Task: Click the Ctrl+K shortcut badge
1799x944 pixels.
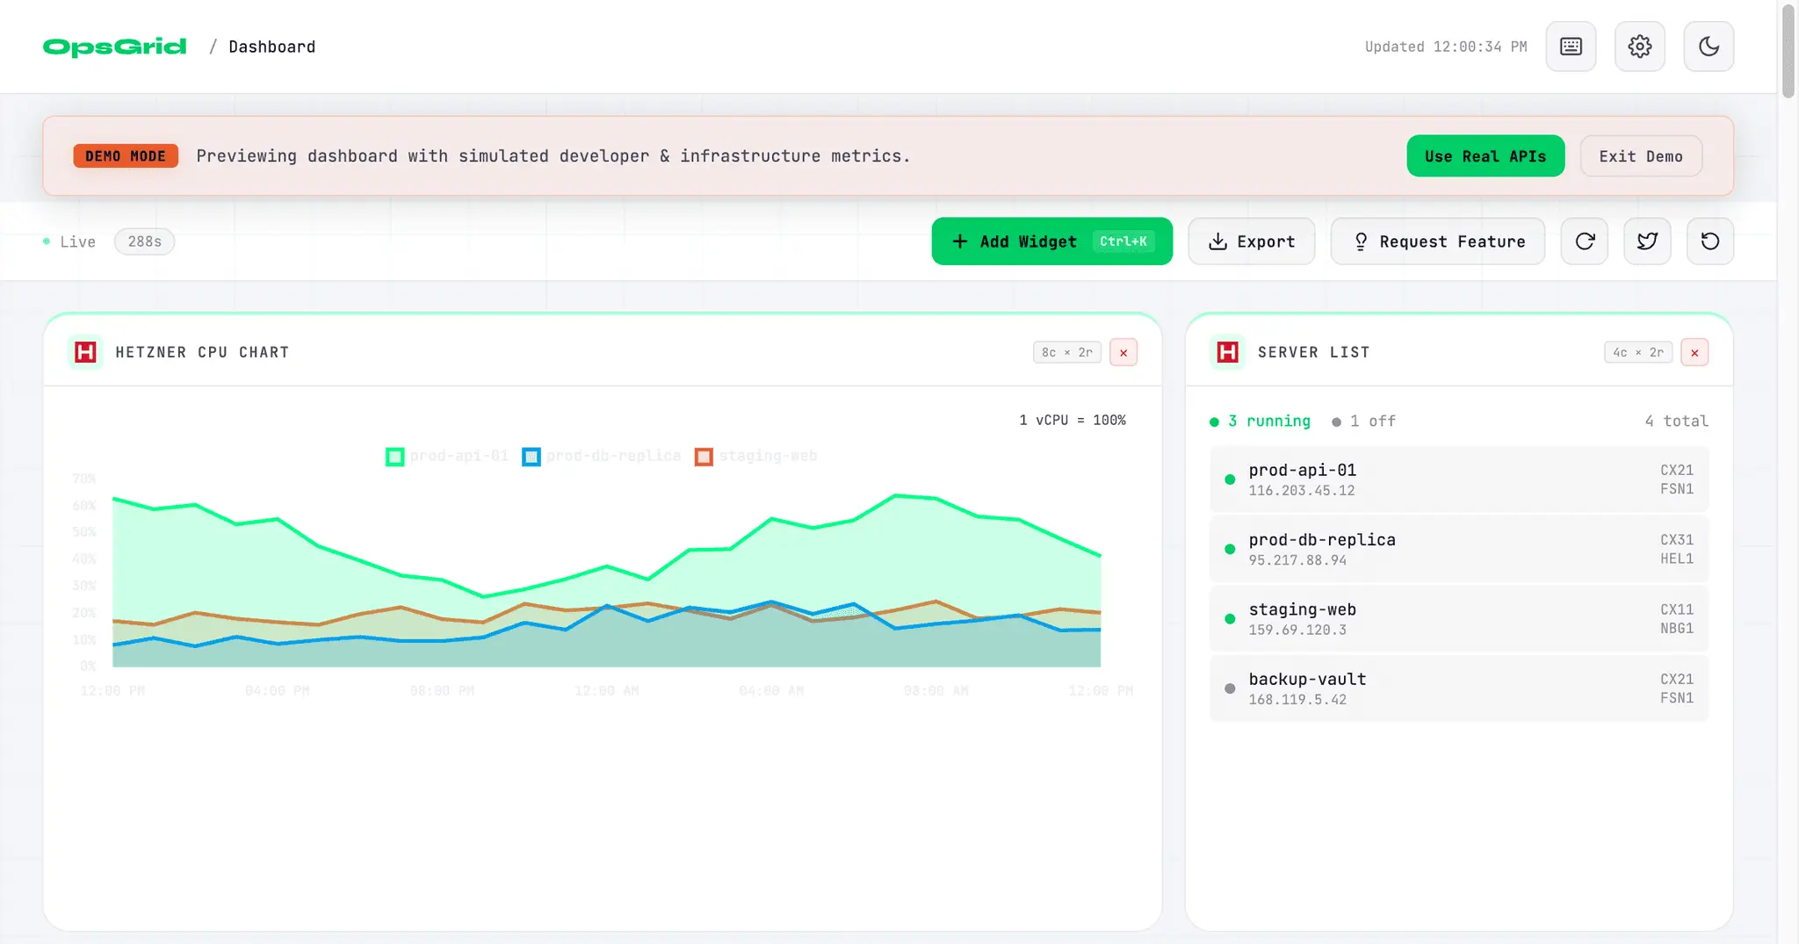Action: [1123, 241]
